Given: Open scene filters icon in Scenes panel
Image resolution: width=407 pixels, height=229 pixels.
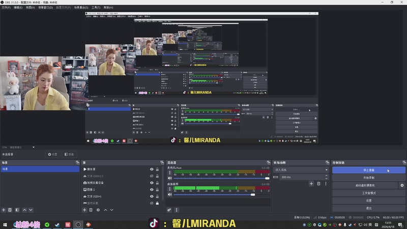Looking at the screenshot, I should [x=17, y=210].
